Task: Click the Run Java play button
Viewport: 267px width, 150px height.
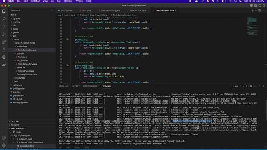Action: click(253, 10)
